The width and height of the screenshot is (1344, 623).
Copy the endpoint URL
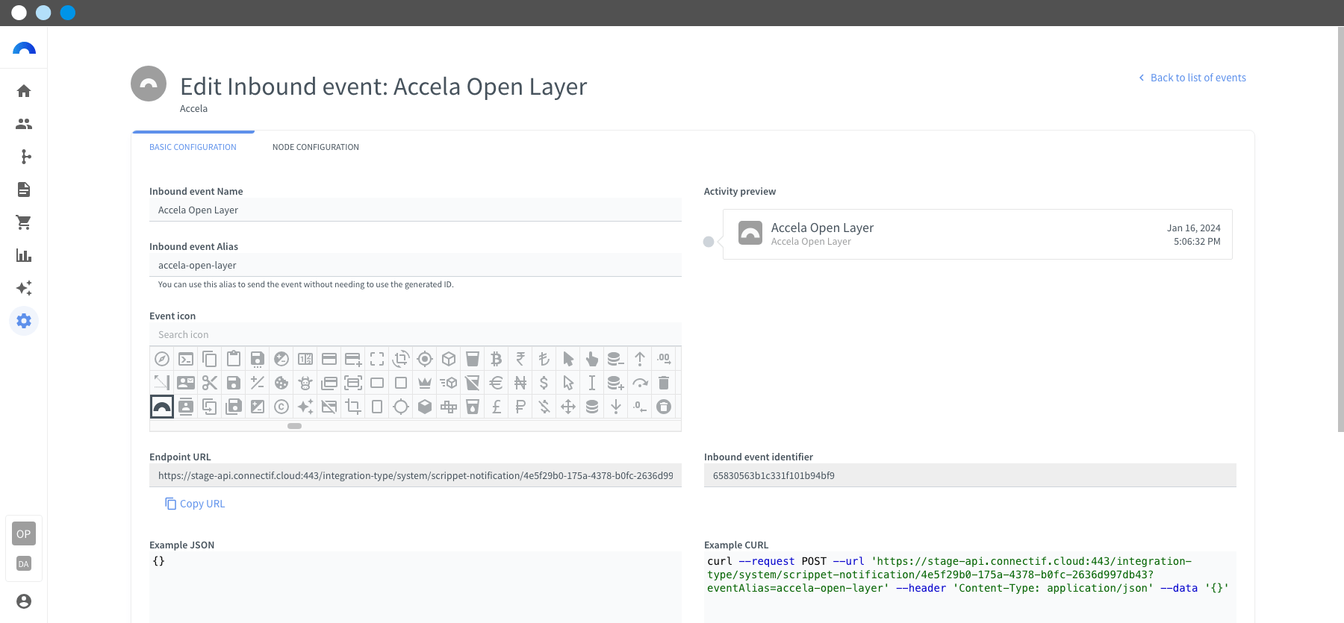(195, 504)
